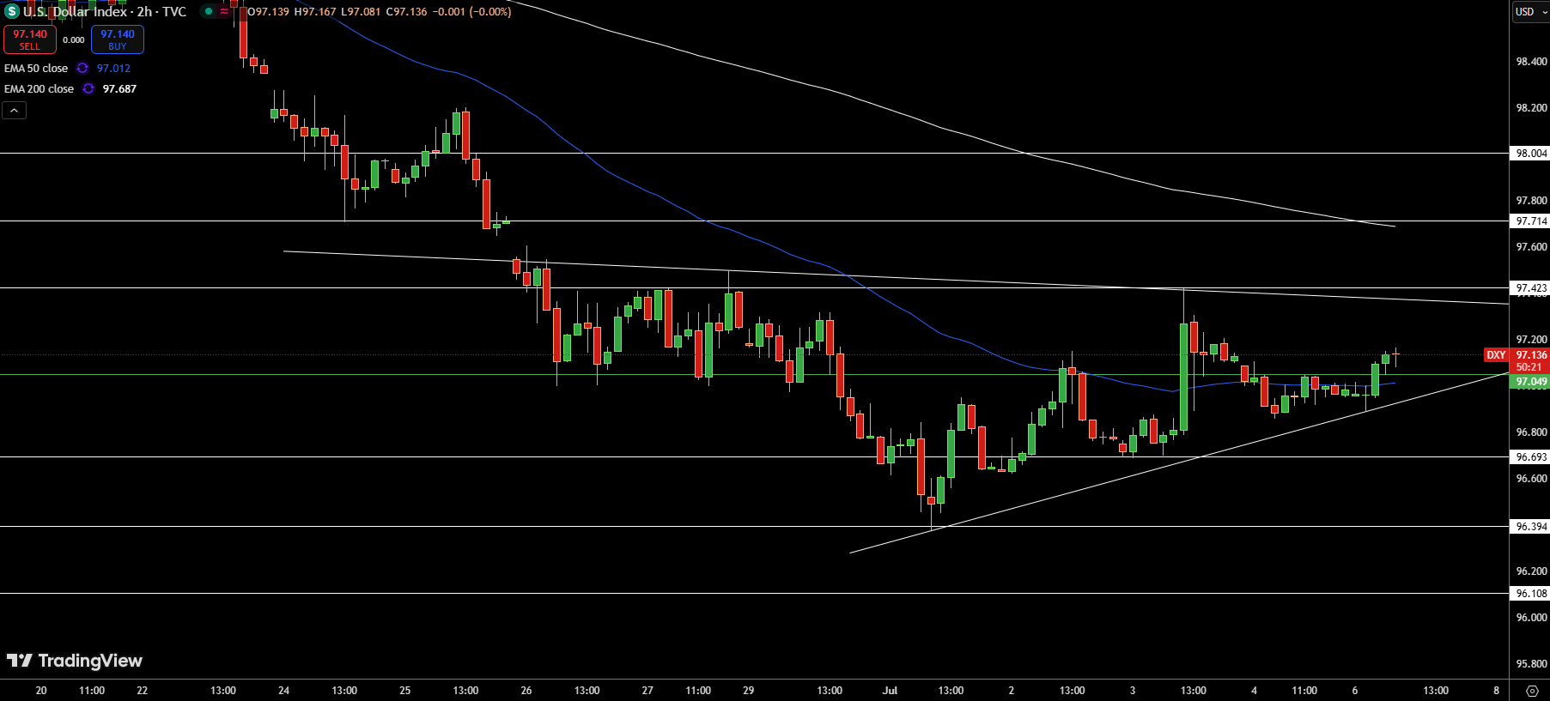Screen dimensions: 1550x701
Task: Click the low value L97.081
Action: (x=361, y=12)
